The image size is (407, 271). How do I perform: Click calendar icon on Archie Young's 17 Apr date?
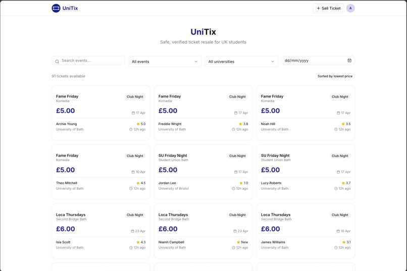tap(133, 113)
